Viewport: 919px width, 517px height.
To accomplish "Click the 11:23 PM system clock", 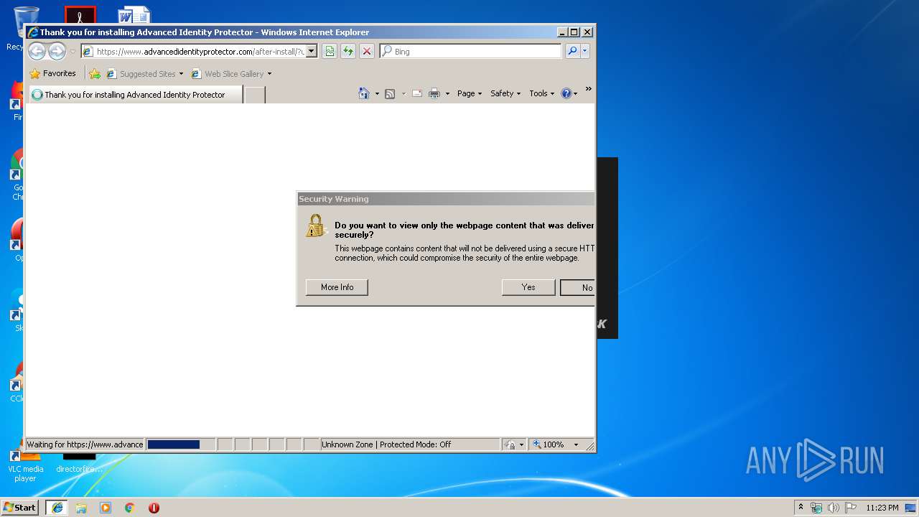I will click(x=882, y=508).
